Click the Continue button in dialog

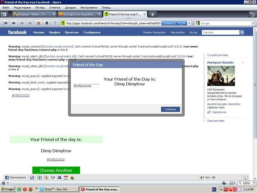(x=170, y=109)
